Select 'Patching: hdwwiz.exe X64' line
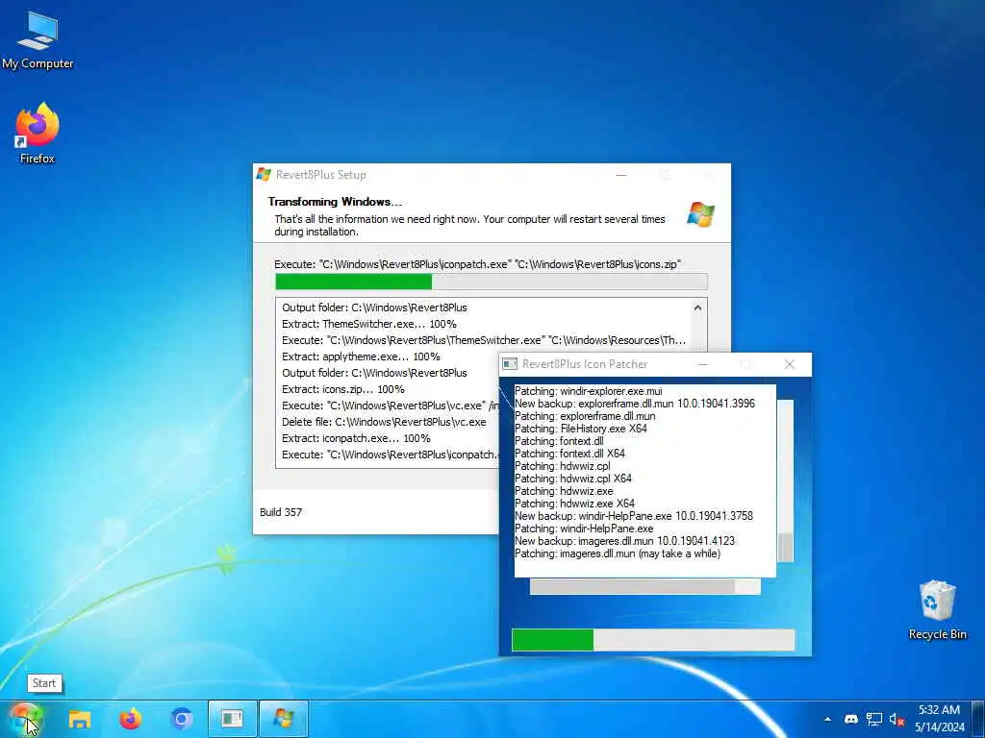Image resolution: width=985 pixels, height=738 pixels. 575,504
